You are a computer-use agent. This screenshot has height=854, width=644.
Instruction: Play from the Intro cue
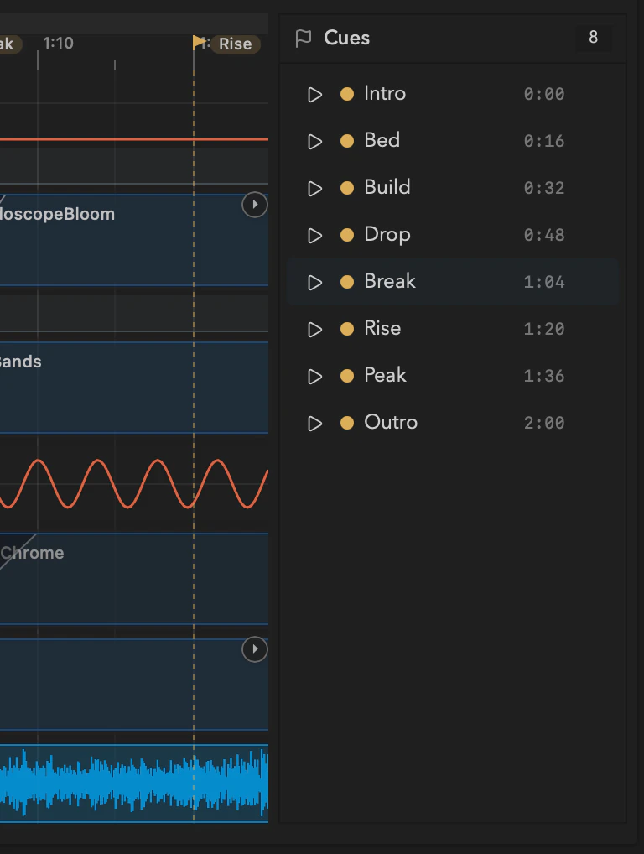[x=314, y=94]
